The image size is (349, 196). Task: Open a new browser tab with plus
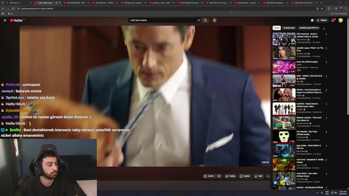321,3
